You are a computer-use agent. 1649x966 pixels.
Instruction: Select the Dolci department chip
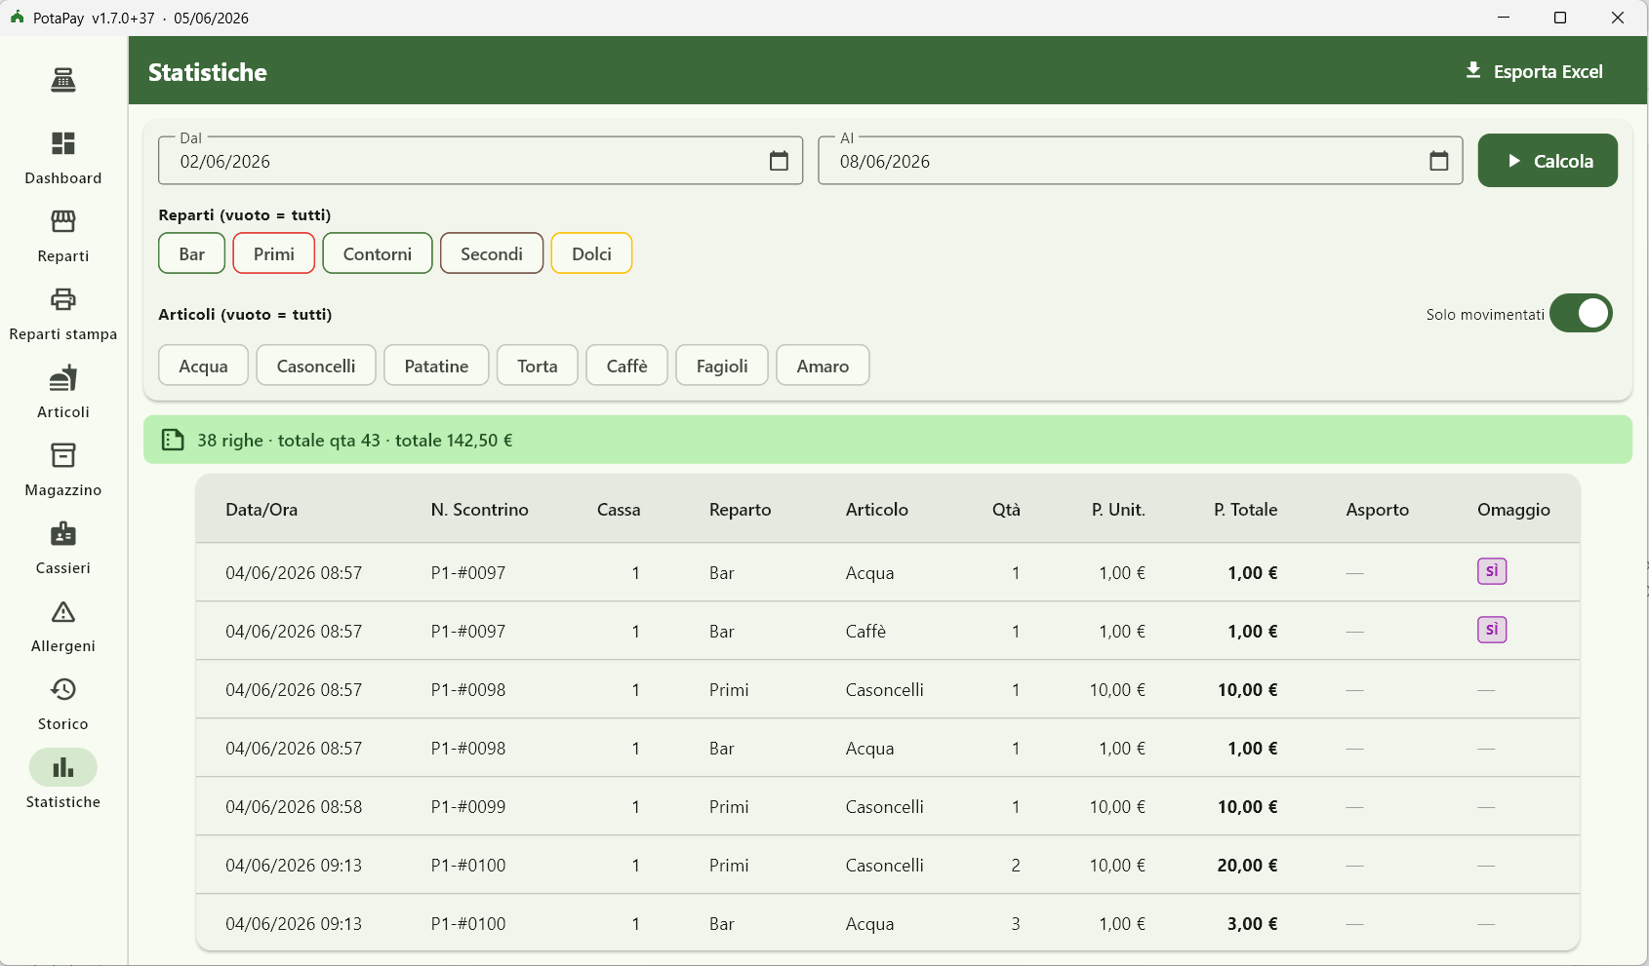[592, 253]
